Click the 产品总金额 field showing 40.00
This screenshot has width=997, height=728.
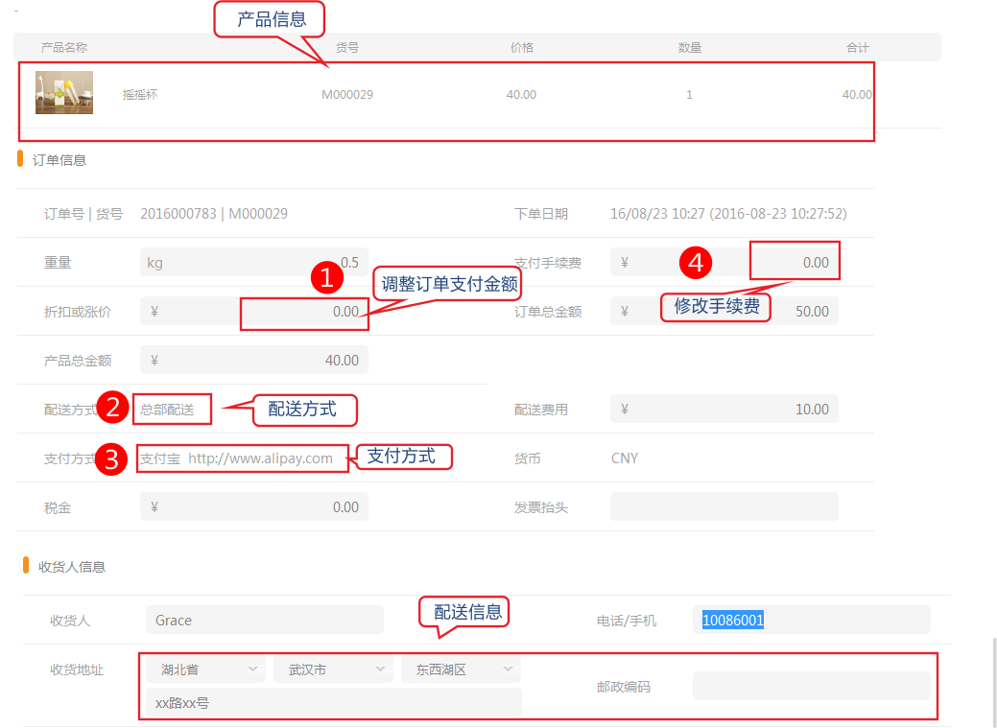pyautogui.click(x=253, y=361)
